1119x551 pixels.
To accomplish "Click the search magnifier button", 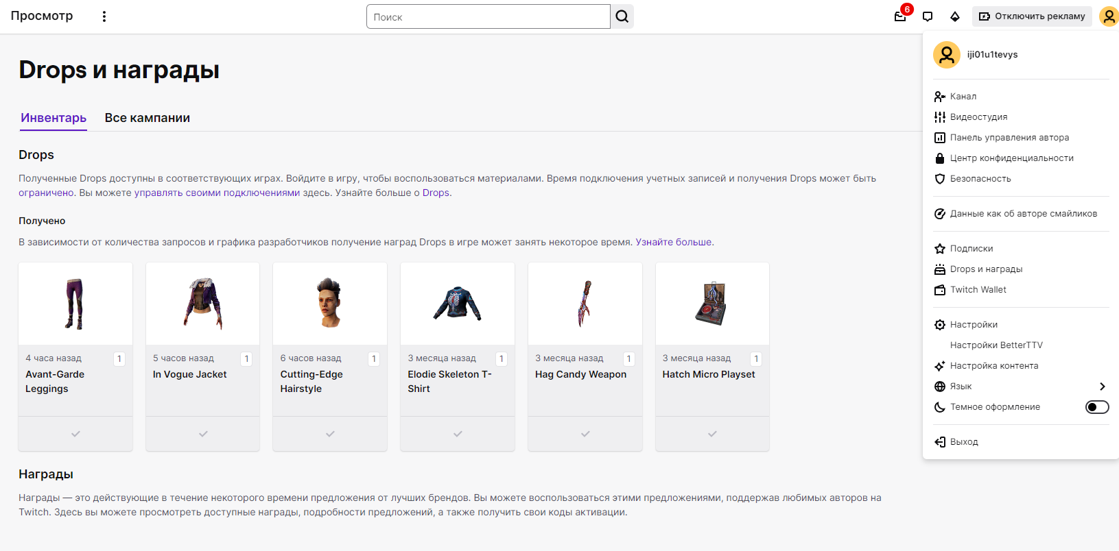I will 622,16.
